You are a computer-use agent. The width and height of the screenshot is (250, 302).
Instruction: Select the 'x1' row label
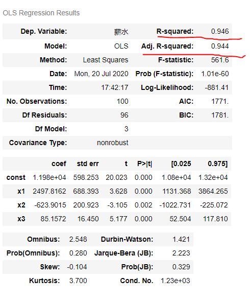tap(21, 191)
